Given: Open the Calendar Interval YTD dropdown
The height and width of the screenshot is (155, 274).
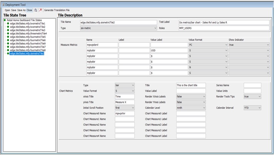Looking at the screenshot, I should (x=252, y=108).
